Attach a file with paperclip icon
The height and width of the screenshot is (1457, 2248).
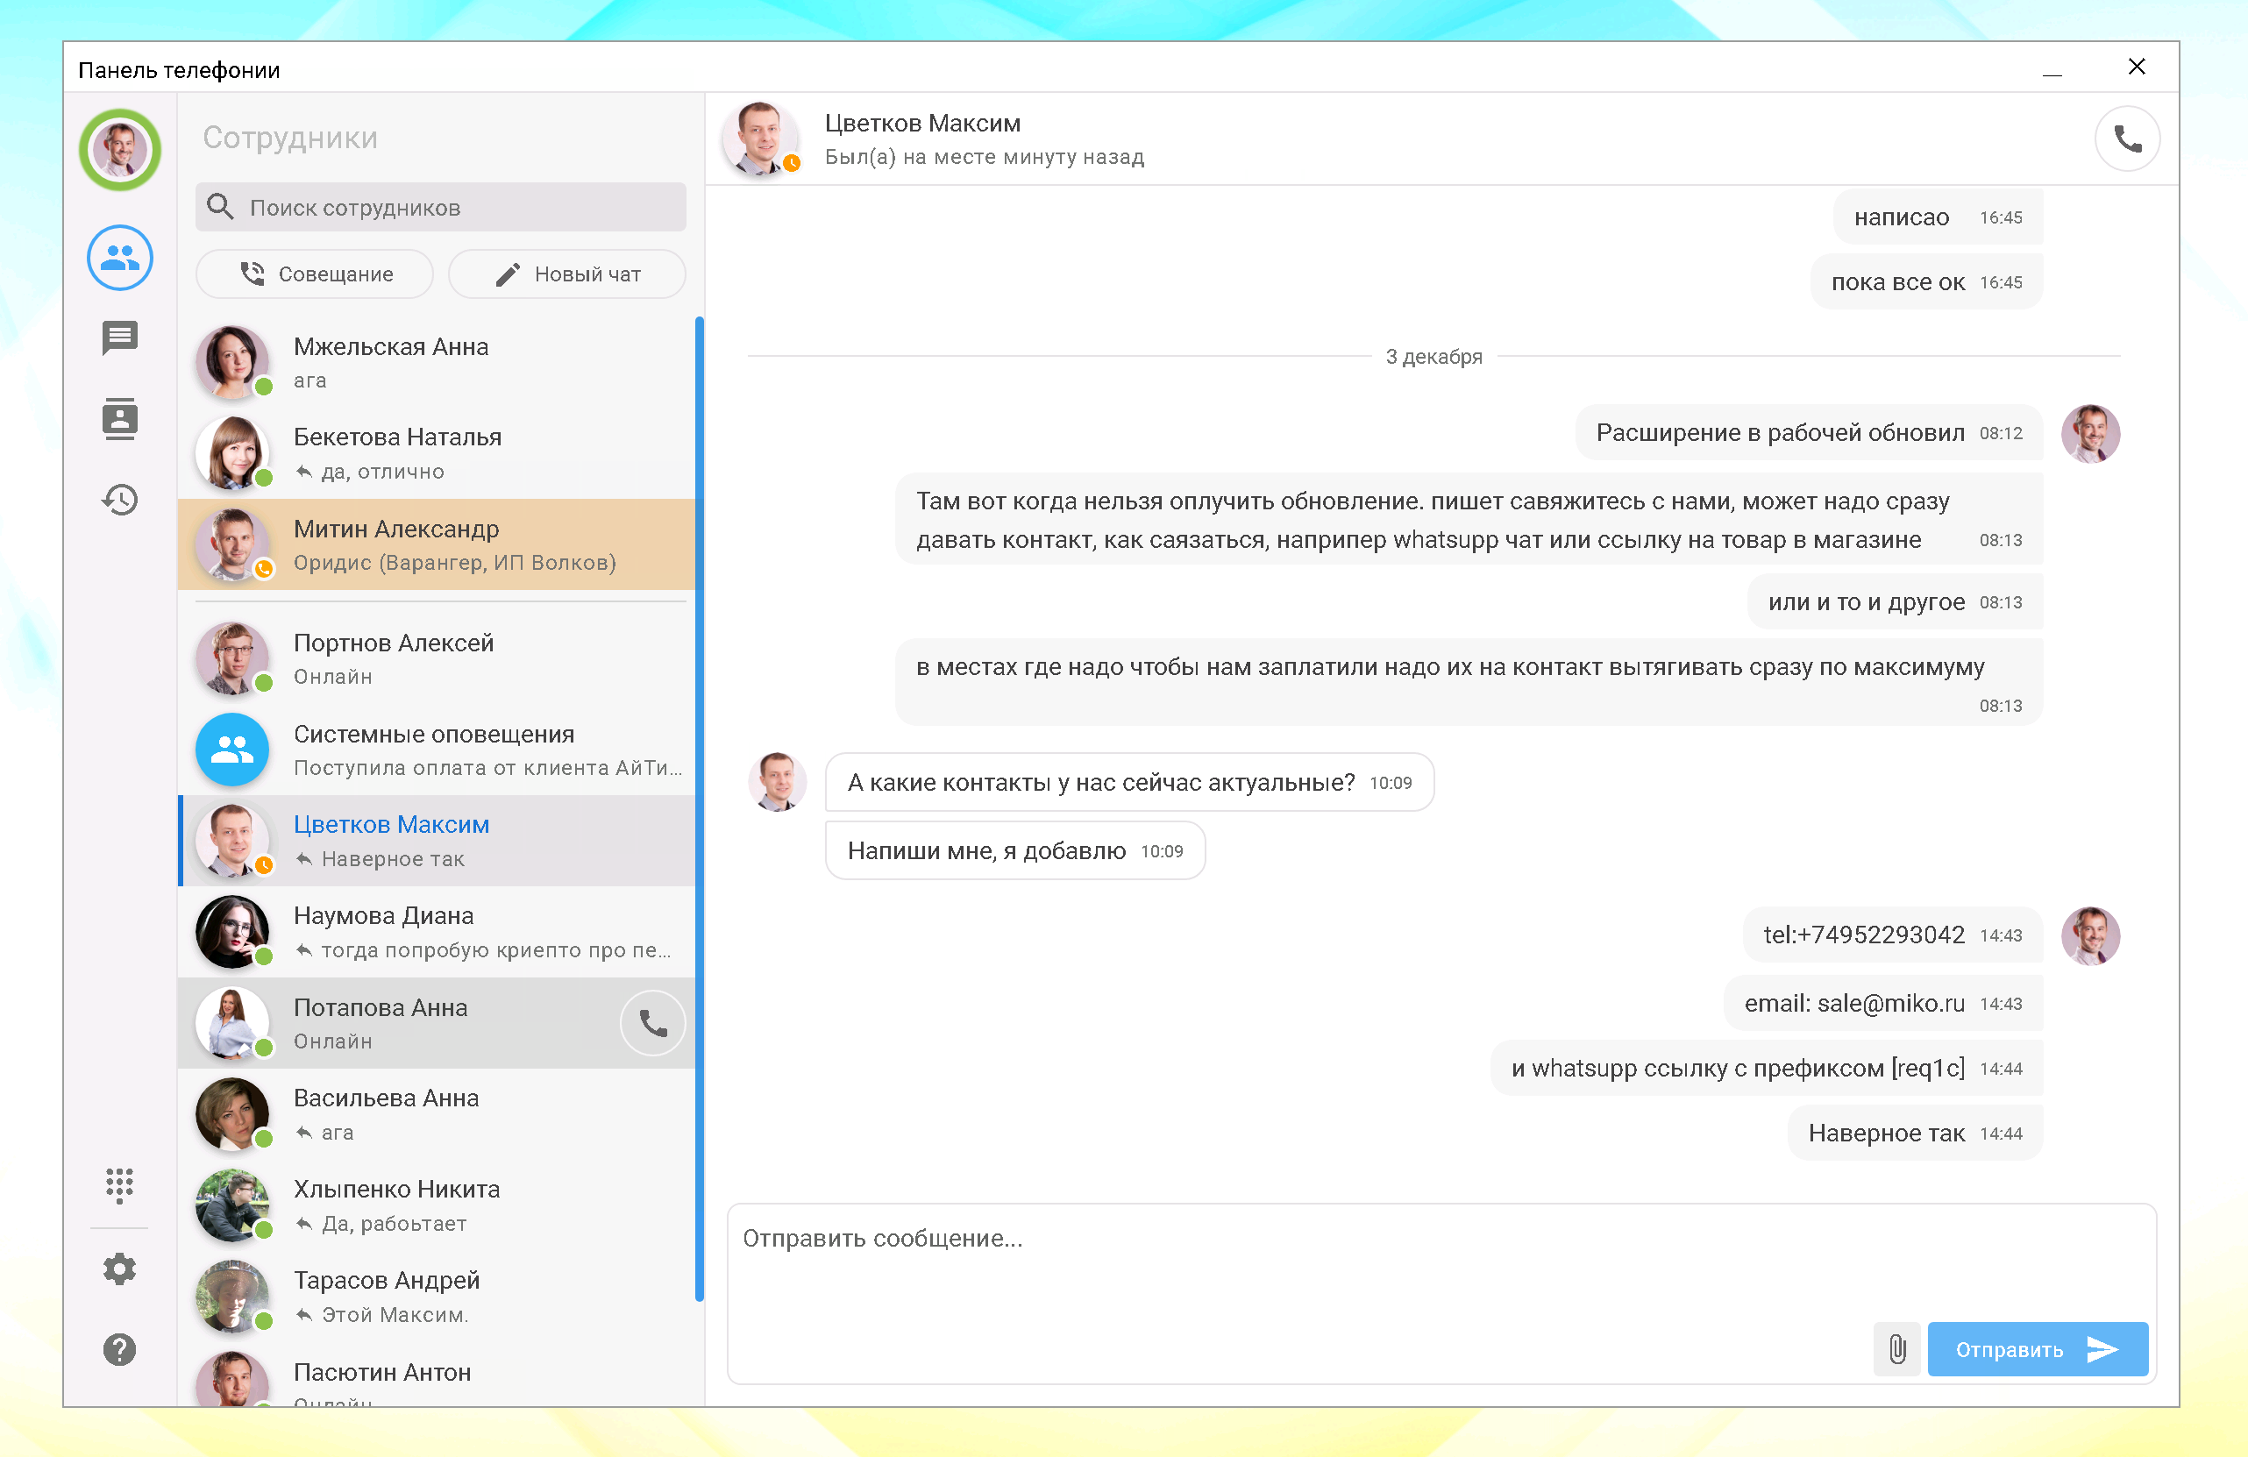(1896, 1348)
